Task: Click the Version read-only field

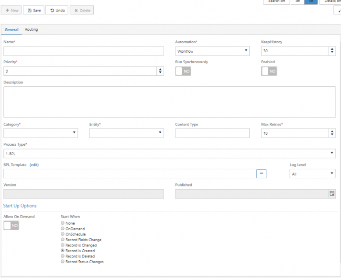Action: coord(84,194)
